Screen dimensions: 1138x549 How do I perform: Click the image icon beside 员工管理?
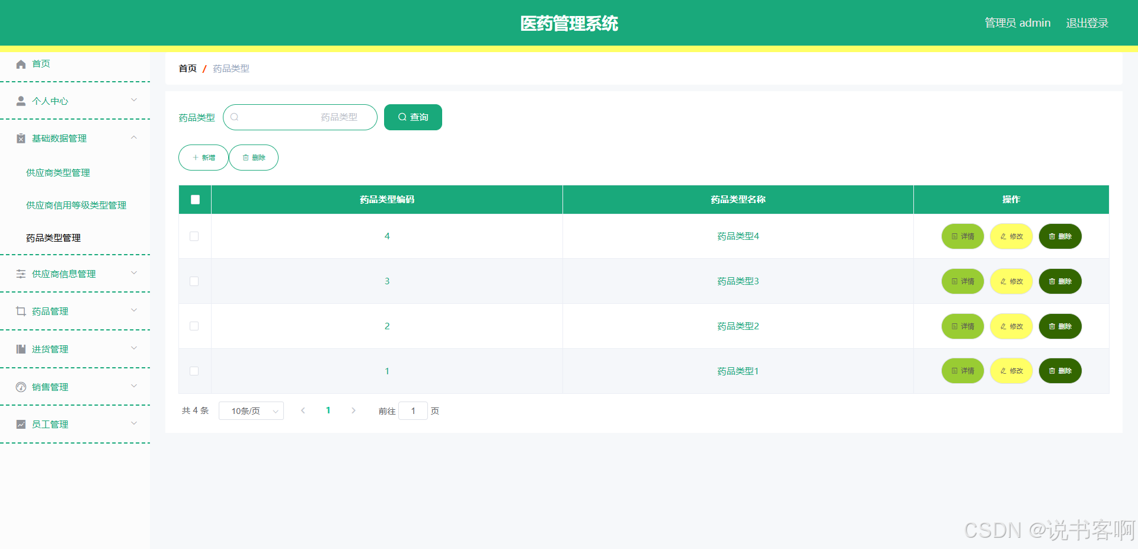pos(20,424)
